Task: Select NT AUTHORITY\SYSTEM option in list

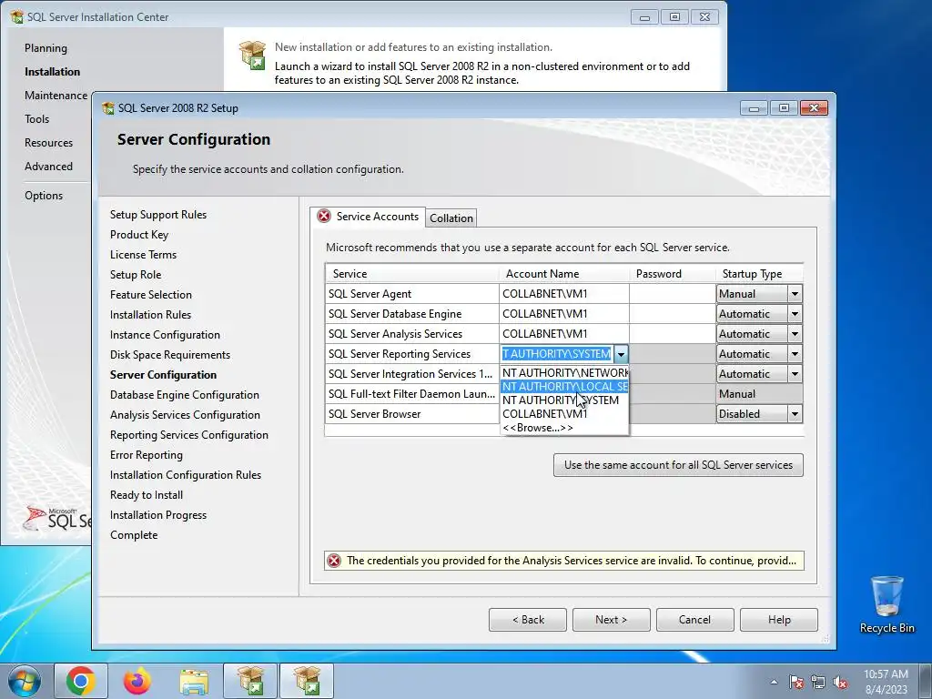Action: coord(564,400)
